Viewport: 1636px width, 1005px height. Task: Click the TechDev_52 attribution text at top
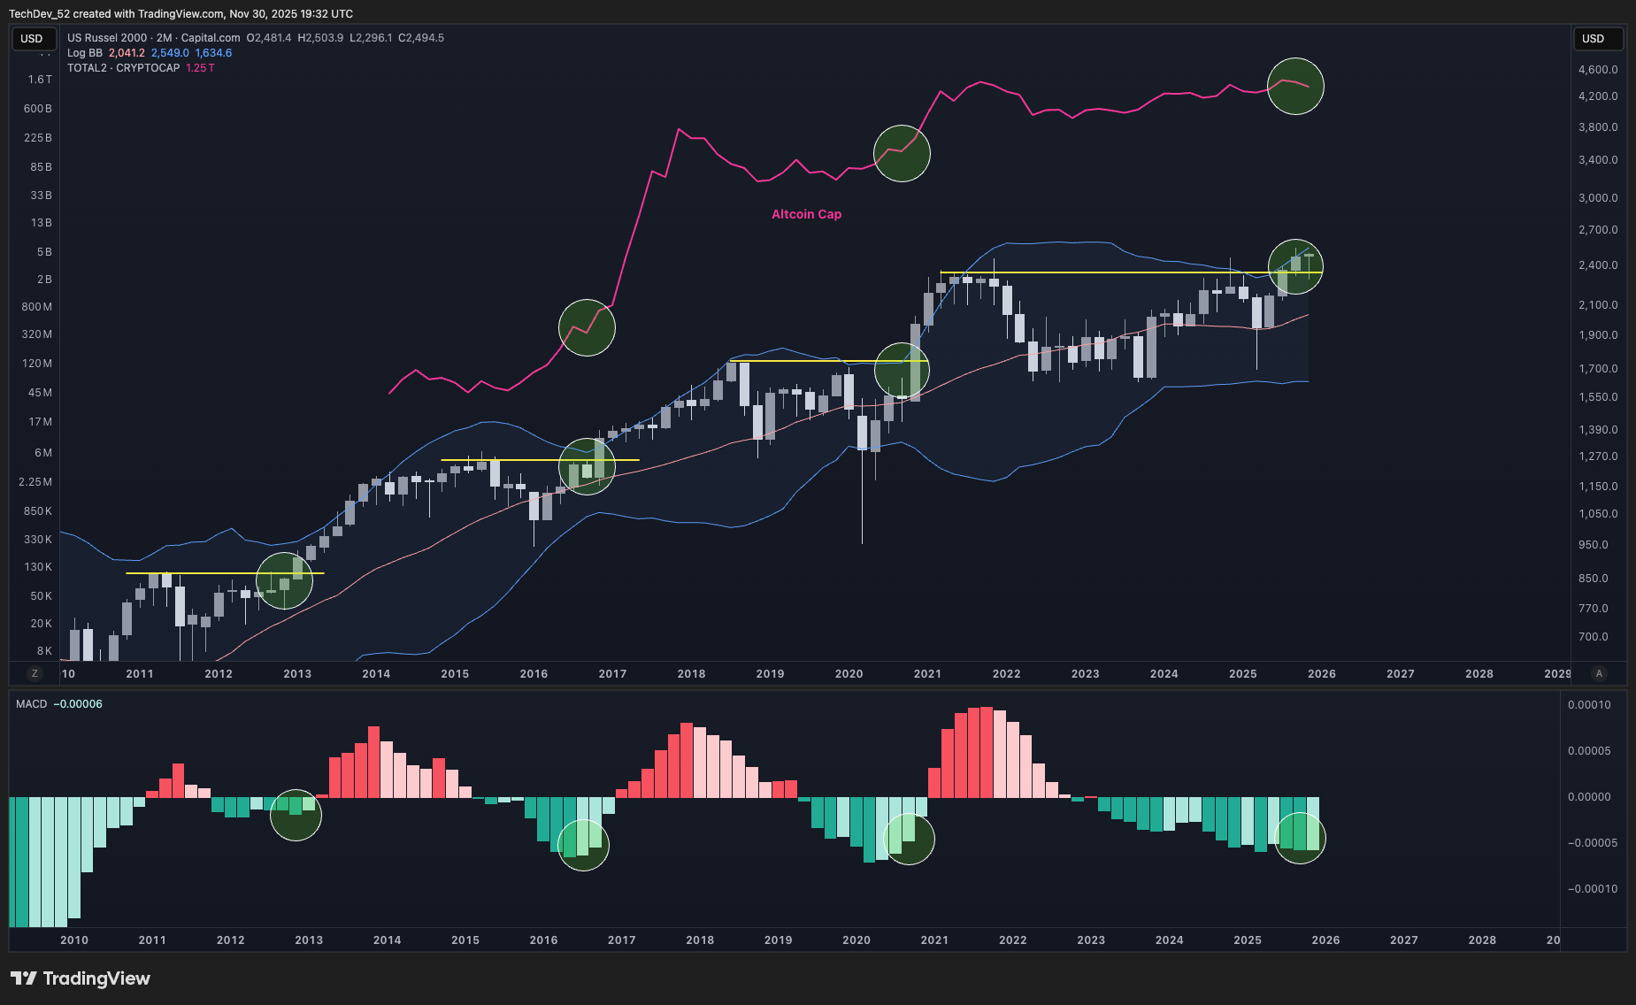coord(43,13)
